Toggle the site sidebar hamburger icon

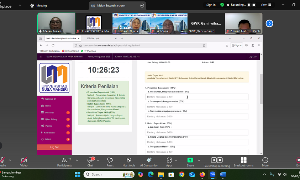point(41,57)
